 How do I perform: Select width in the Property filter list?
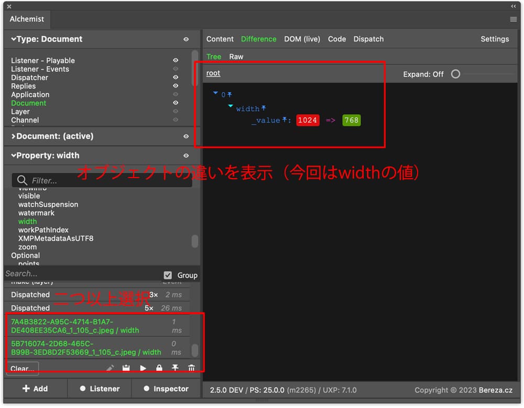tap(27, 221)
